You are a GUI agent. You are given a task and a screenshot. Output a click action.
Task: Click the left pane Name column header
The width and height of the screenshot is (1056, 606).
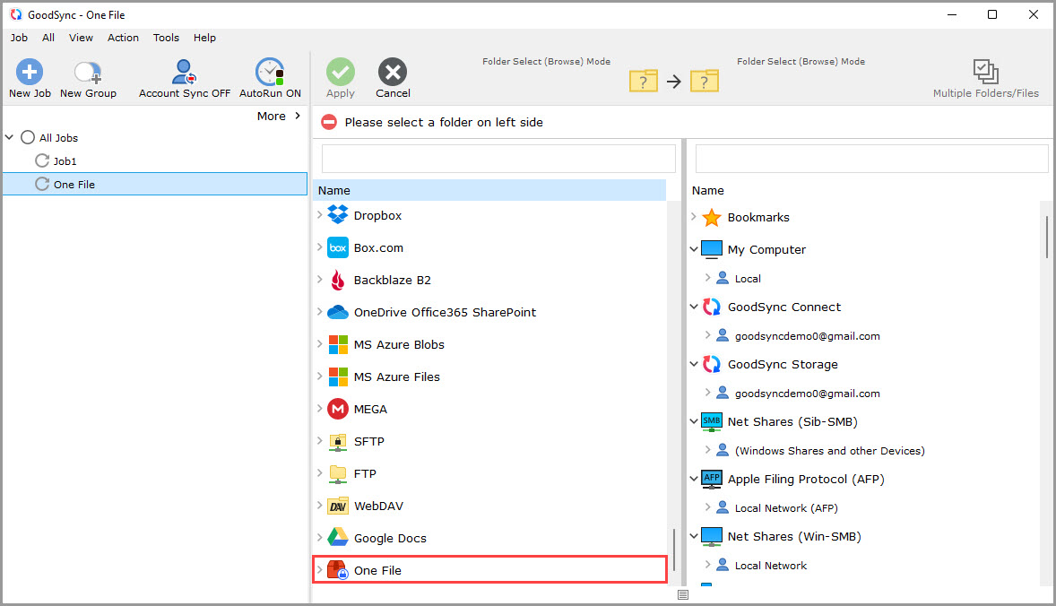pos(490,191)
